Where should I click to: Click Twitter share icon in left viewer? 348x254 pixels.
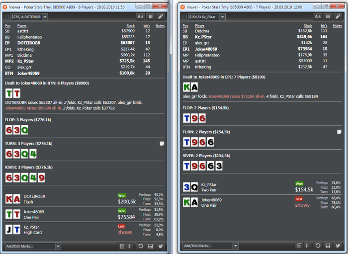[161, 246]
